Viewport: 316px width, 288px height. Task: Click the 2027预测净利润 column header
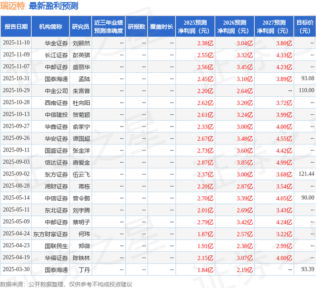[274, 27]
